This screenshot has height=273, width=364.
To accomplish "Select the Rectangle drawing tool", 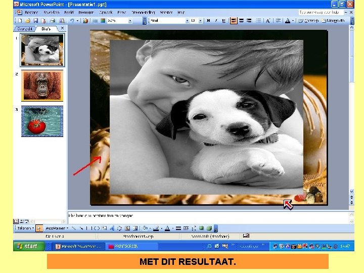I will (89, 228).
